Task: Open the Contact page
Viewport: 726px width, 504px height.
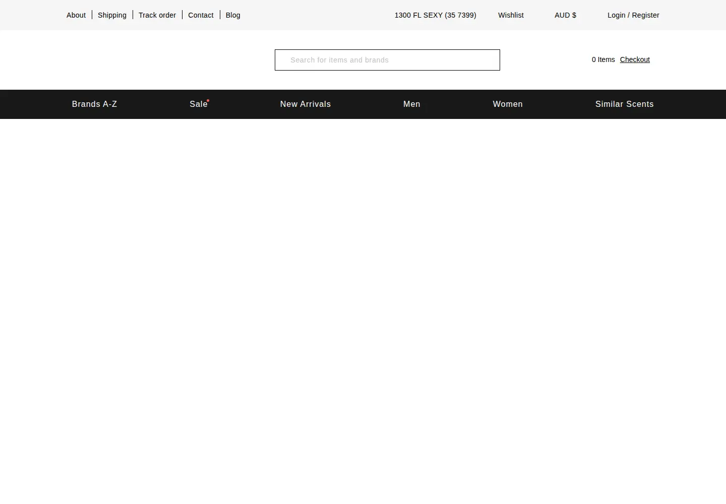Action: [201, 15]
